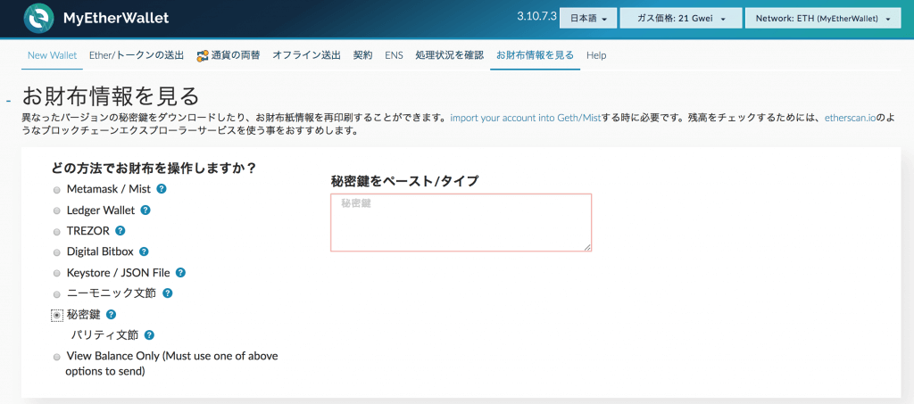Click the MyEtherWallet logo icon

pyautogui.click(x=39, y=18)
